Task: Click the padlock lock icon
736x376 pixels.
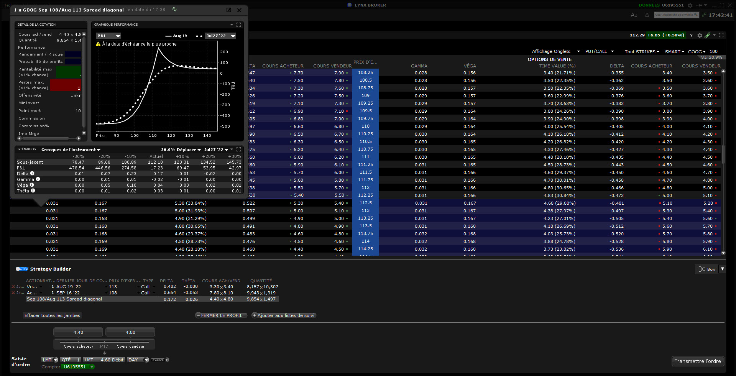Action: (x=647, y=15)
